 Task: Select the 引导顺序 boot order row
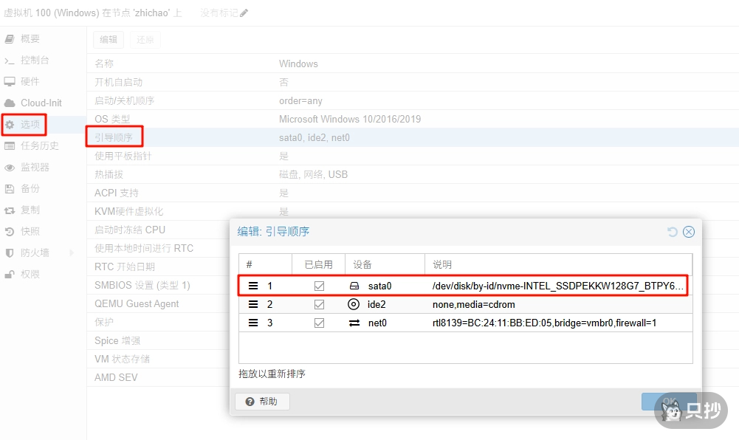point(114,137)
